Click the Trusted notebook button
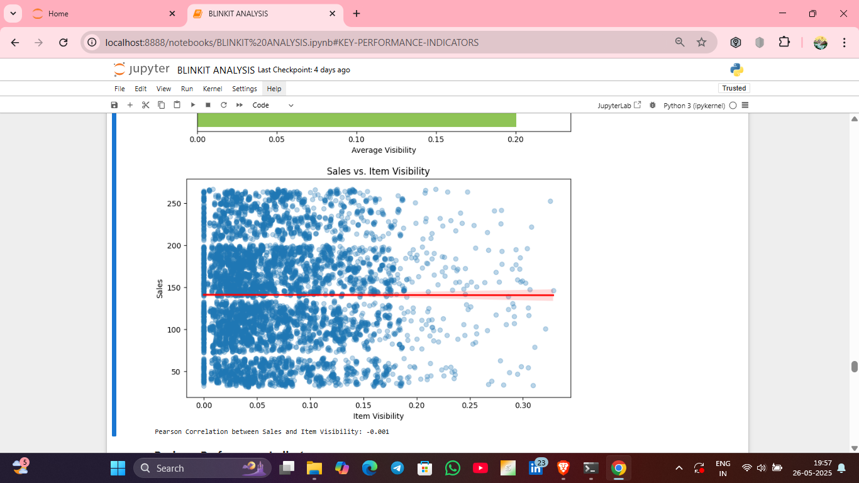 [734, 88]
